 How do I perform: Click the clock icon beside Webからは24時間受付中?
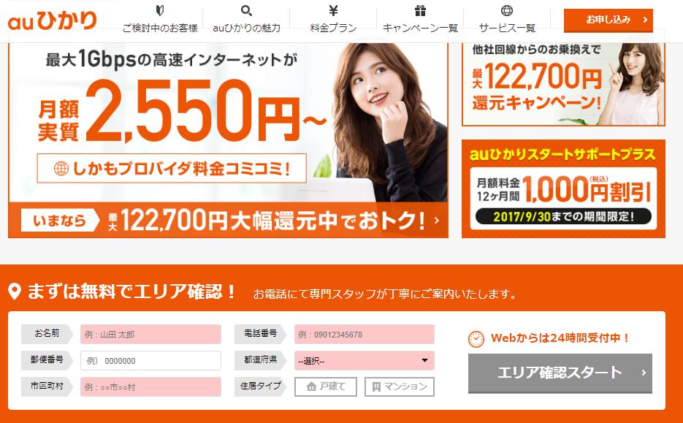click(x=476, y=339)
